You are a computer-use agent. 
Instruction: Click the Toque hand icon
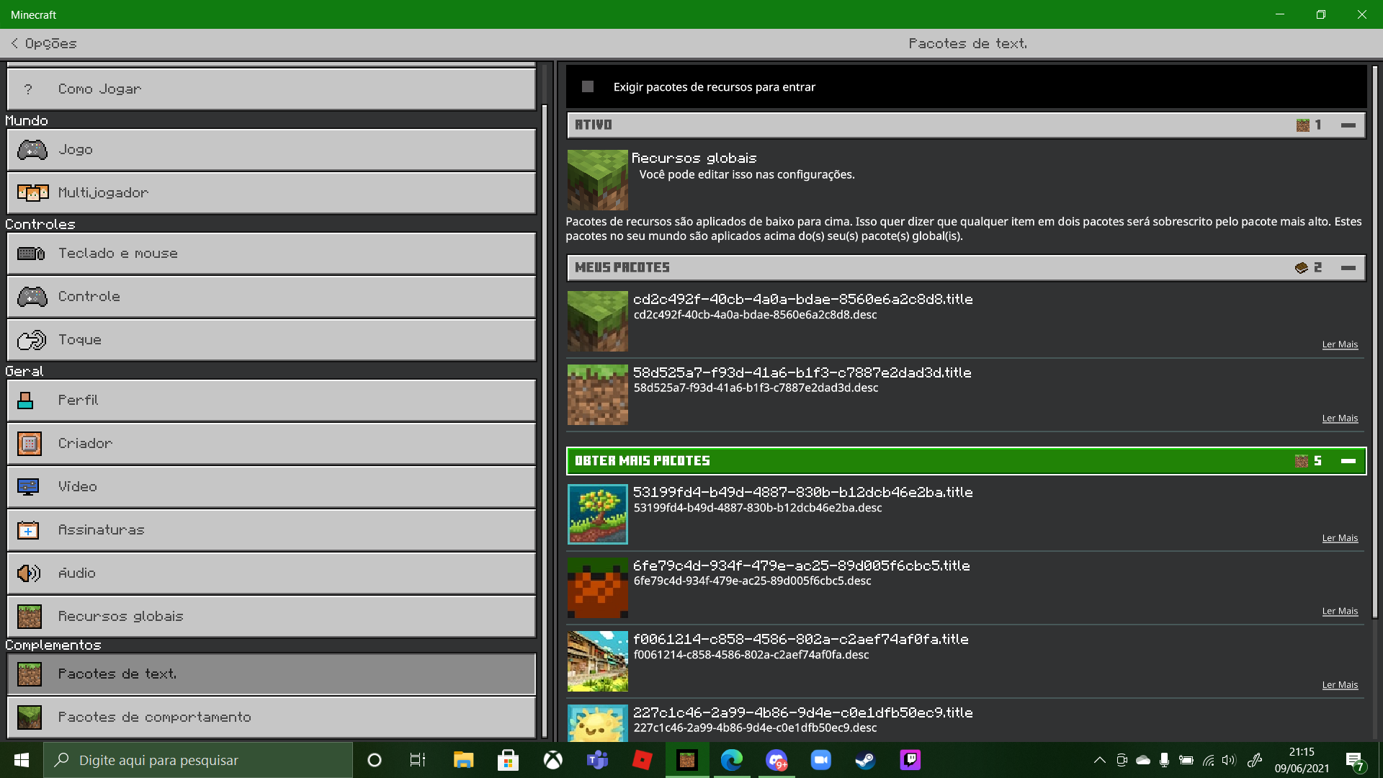pyautogui.click(x=32, y=340)
